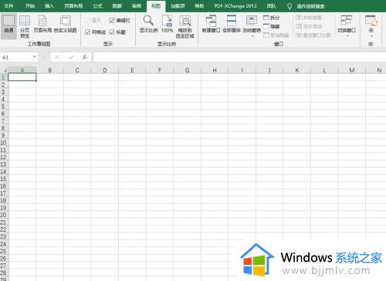Viewport: 386px width, 281px height.
Task: Select row 5 header
Action: coord(4,106)
